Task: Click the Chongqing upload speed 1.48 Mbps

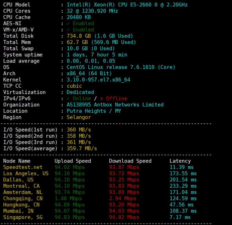Action: pyautogui.click(x=68, y=198)
